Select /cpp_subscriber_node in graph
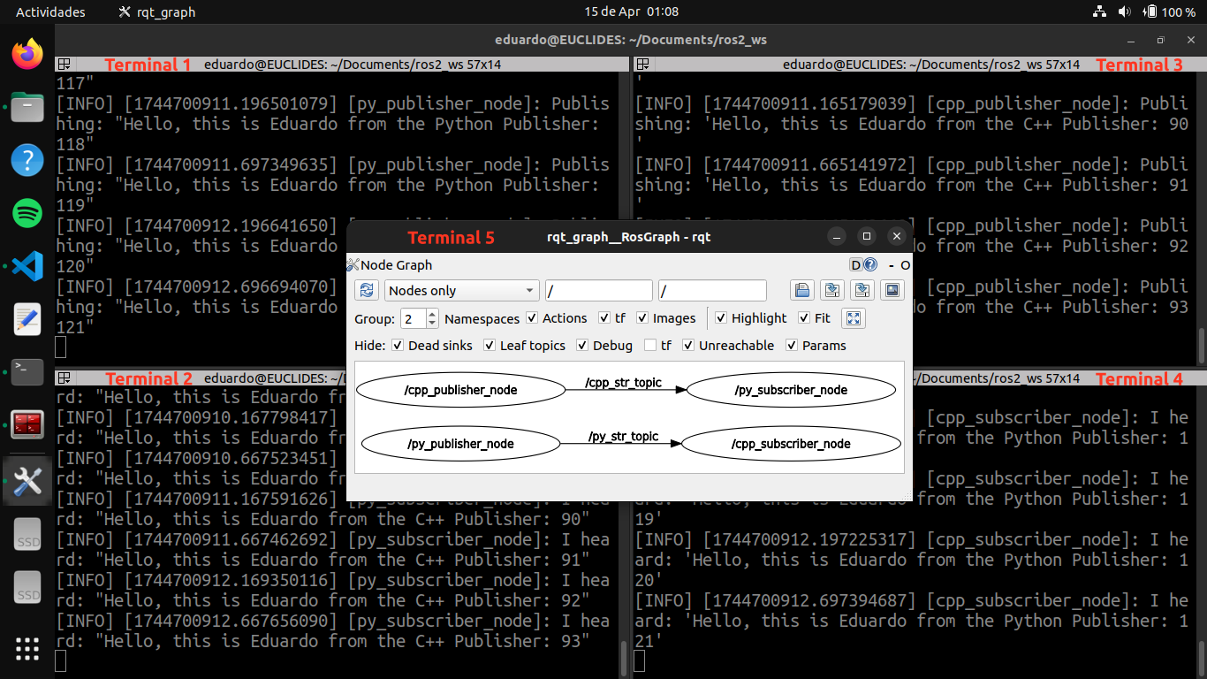 [x=791, y=444]
